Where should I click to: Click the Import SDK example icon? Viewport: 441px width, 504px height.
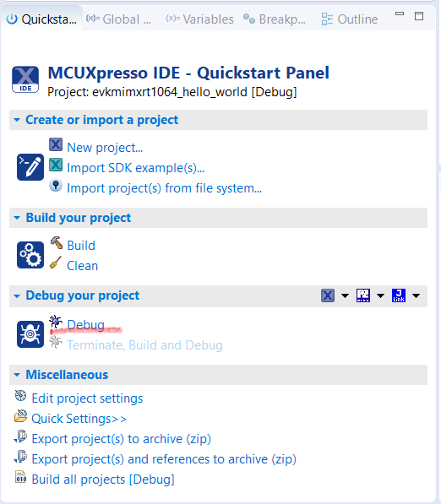56,165
